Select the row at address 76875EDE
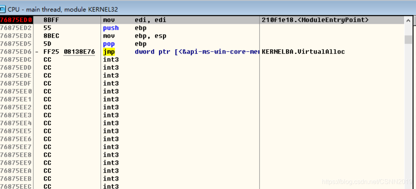Screen dimensions: 416x189 click(x=202, y=76)
